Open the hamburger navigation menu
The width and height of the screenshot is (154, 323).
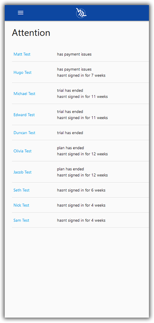21,13
